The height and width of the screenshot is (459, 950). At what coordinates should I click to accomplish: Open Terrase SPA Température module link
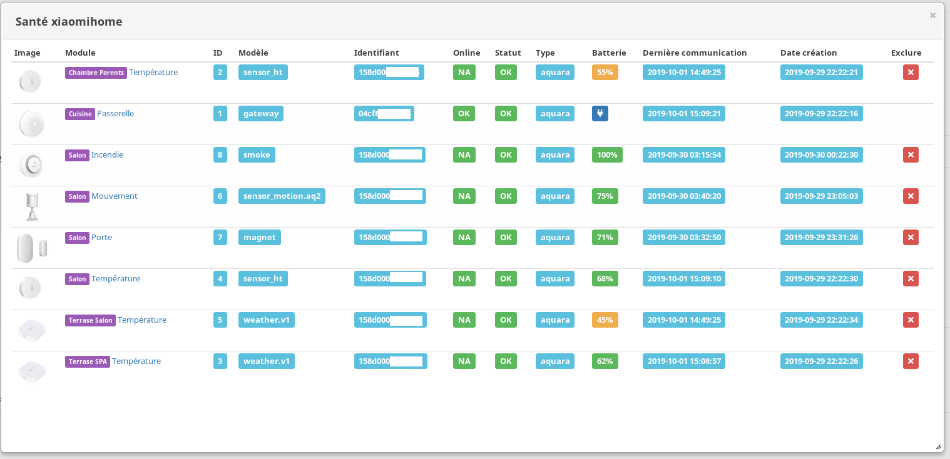136,361
